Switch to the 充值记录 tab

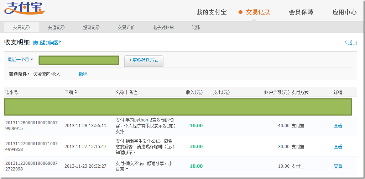point(56,27)
